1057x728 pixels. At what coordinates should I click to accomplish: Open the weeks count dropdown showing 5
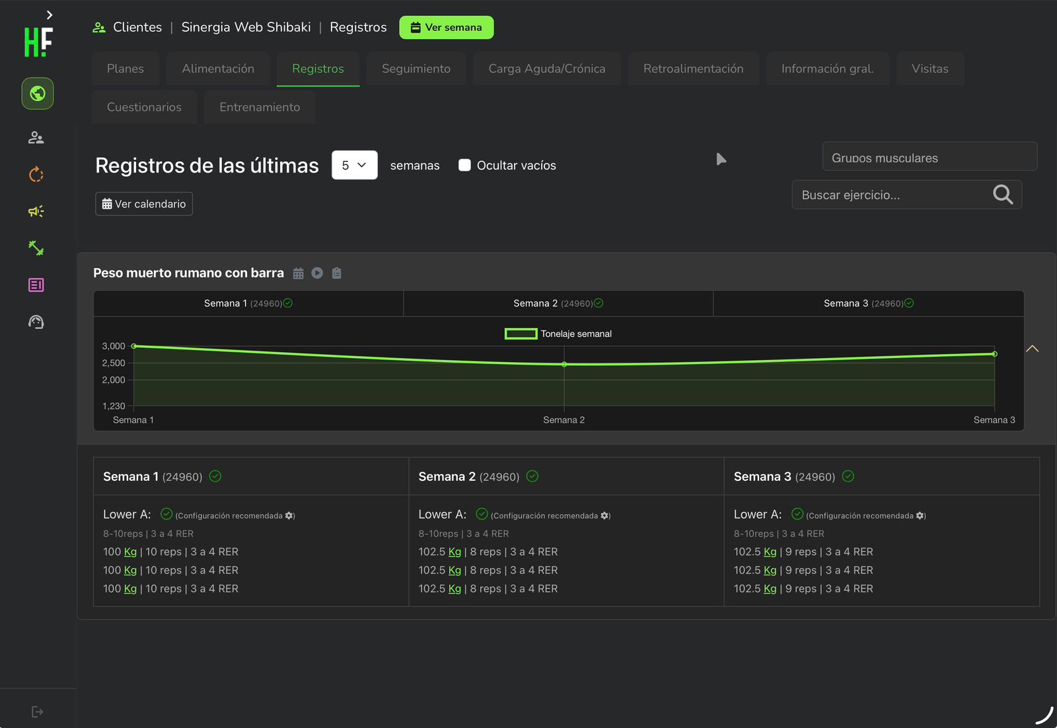(x=355, y=165)
